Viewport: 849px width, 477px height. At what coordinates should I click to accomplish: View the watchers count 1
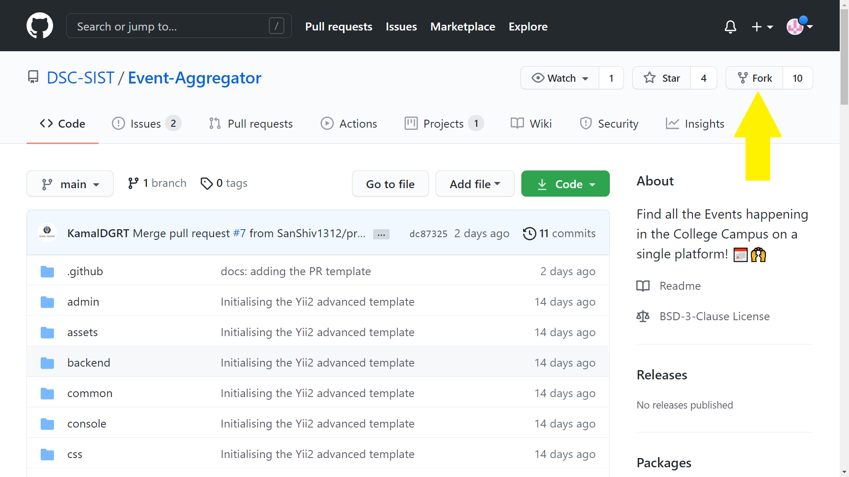tap(611, 78)
